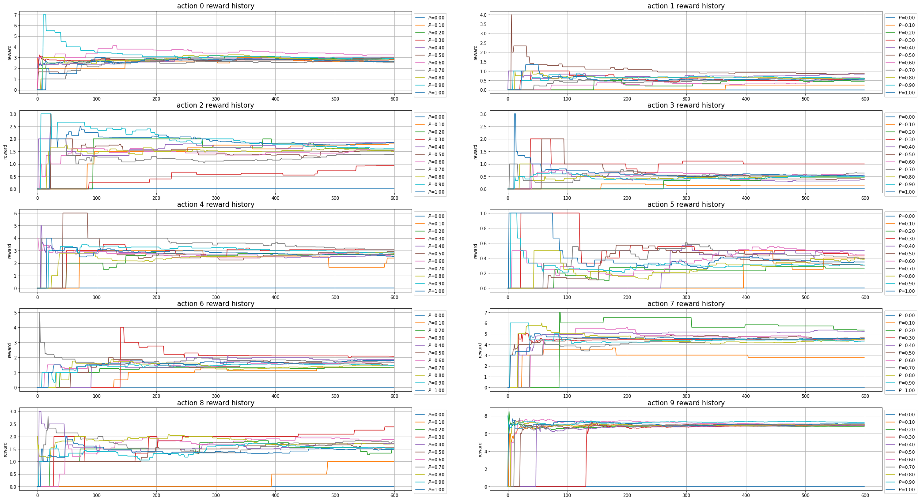Select P=0.60 legend entry in action 2 chart

(436, 162)
